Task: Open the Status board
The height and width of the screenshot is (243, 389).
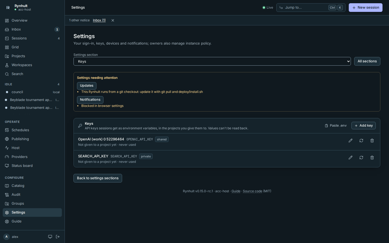Action: pos(32,166)
